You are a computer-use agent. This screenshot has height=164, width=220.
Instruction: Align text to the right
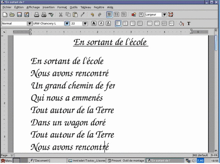132,23
